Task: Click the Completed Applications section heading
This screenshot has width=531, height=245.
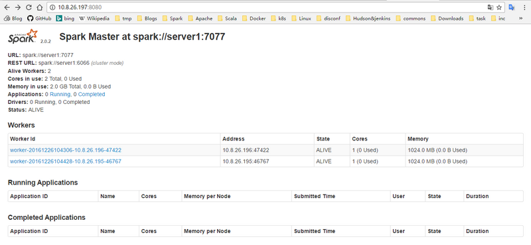Action: (46, 217)
